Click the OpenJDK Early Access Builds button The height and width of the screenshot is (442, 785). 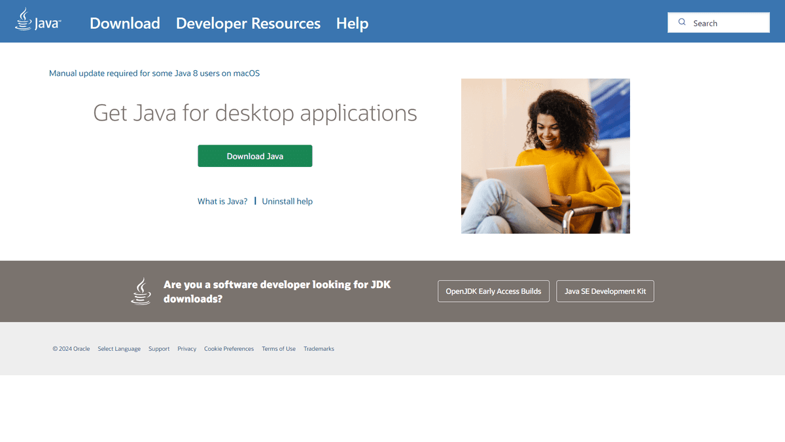(x=493, y=291)
